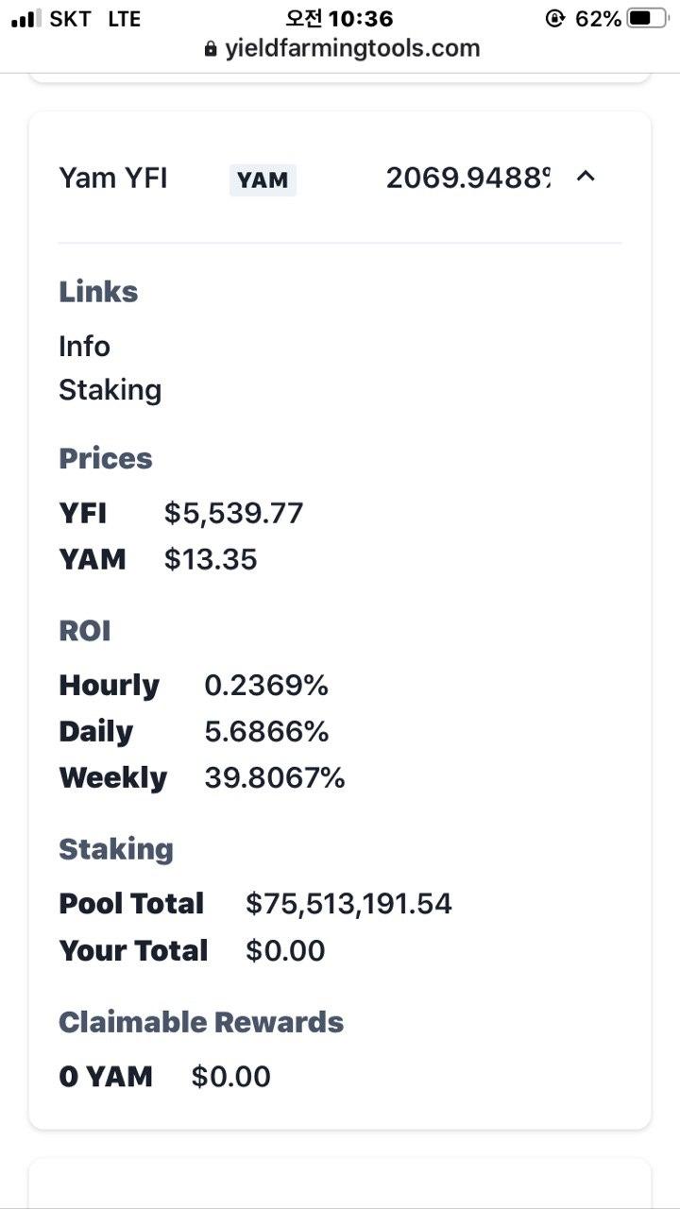The image size is (680, 1209).
Task: Open the Staking link under Links
Action: coord(110,390)
